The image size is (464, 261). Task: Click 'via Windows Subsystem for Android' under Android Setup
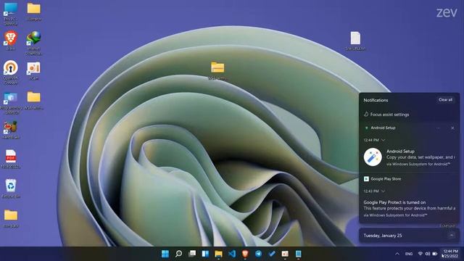click(x=418, y=164)
